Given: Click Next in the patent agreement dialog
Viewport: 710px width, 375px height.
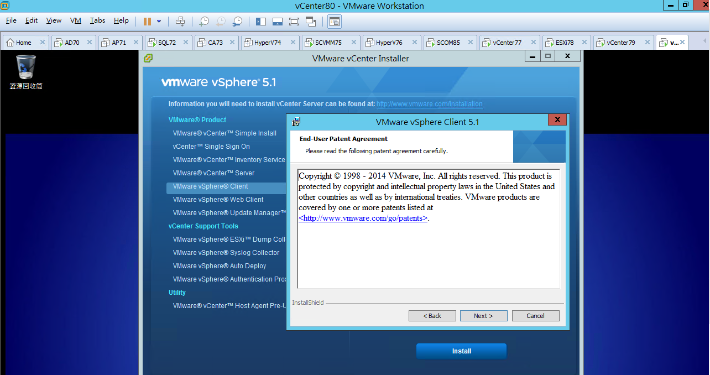Looking at the screenshot, I should click(483, 316).
